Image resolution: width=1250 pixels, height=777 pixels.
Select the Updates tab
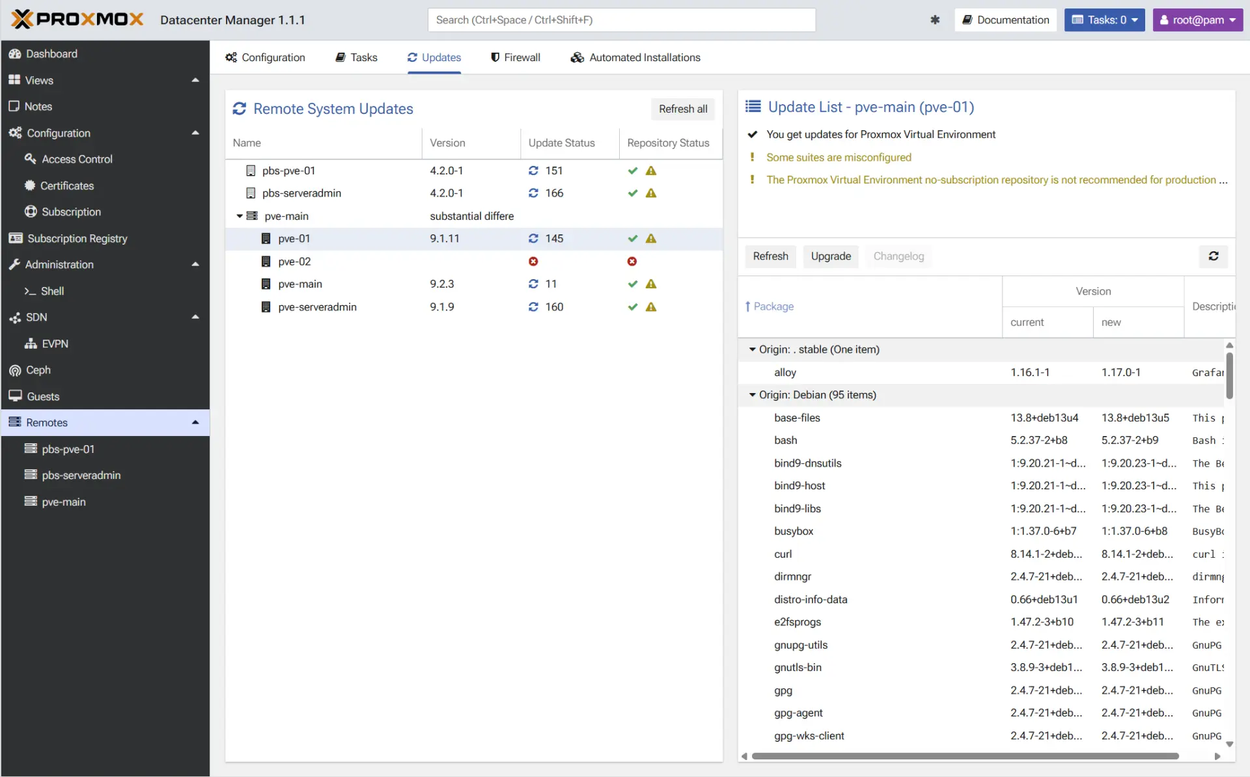[434, 57]
